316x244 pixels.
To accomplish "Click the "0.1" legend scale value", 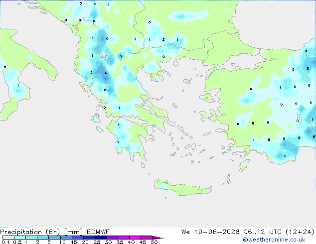I will [x=5, y=242].
